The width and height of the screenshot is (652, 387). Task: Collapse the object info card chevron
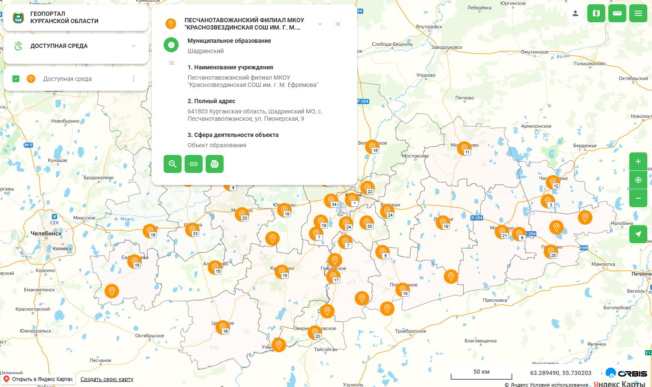(x=320, y=24)
